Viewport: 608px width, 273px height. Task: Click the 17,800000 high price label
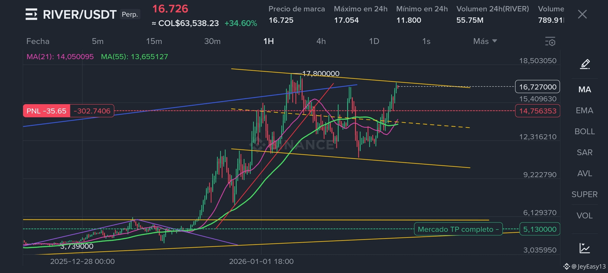click(321, 74)
